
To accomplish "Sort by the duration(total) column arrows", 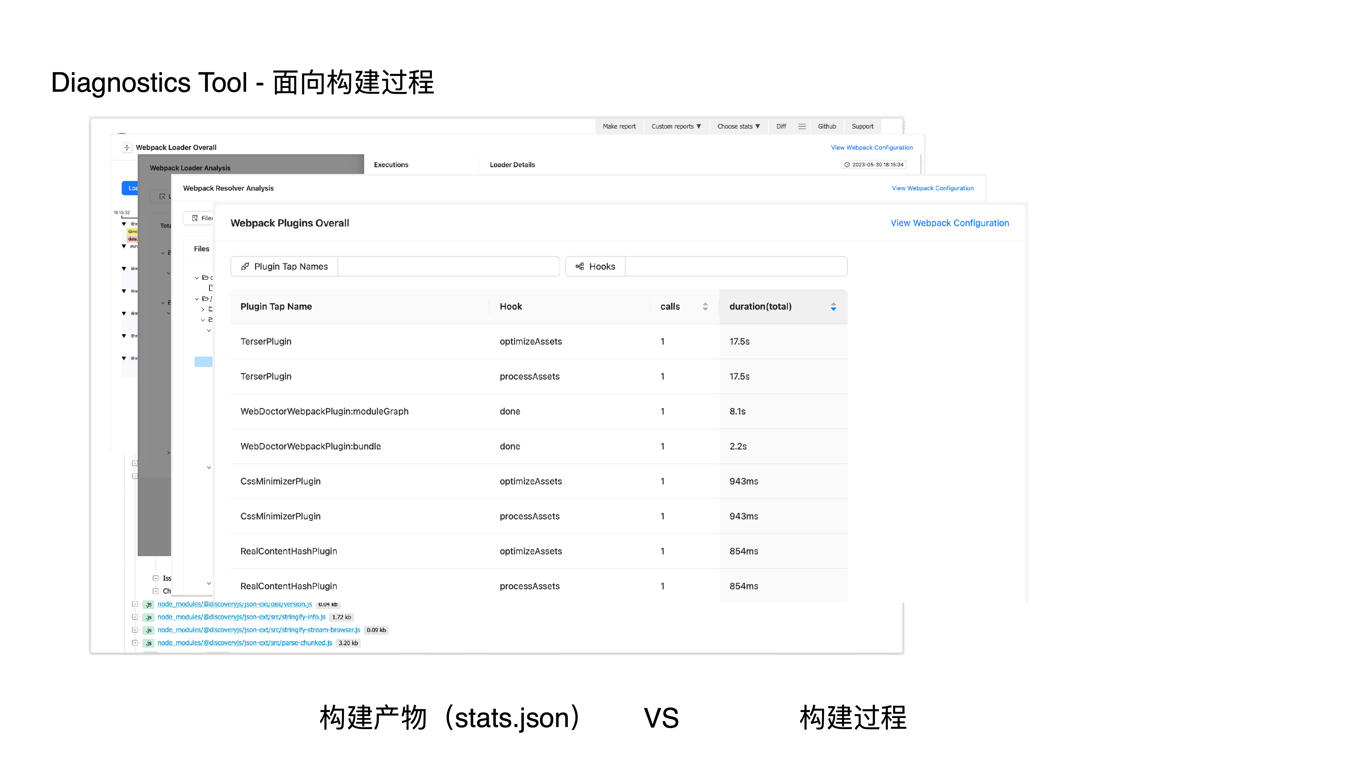I will click(x=834, y=307).
